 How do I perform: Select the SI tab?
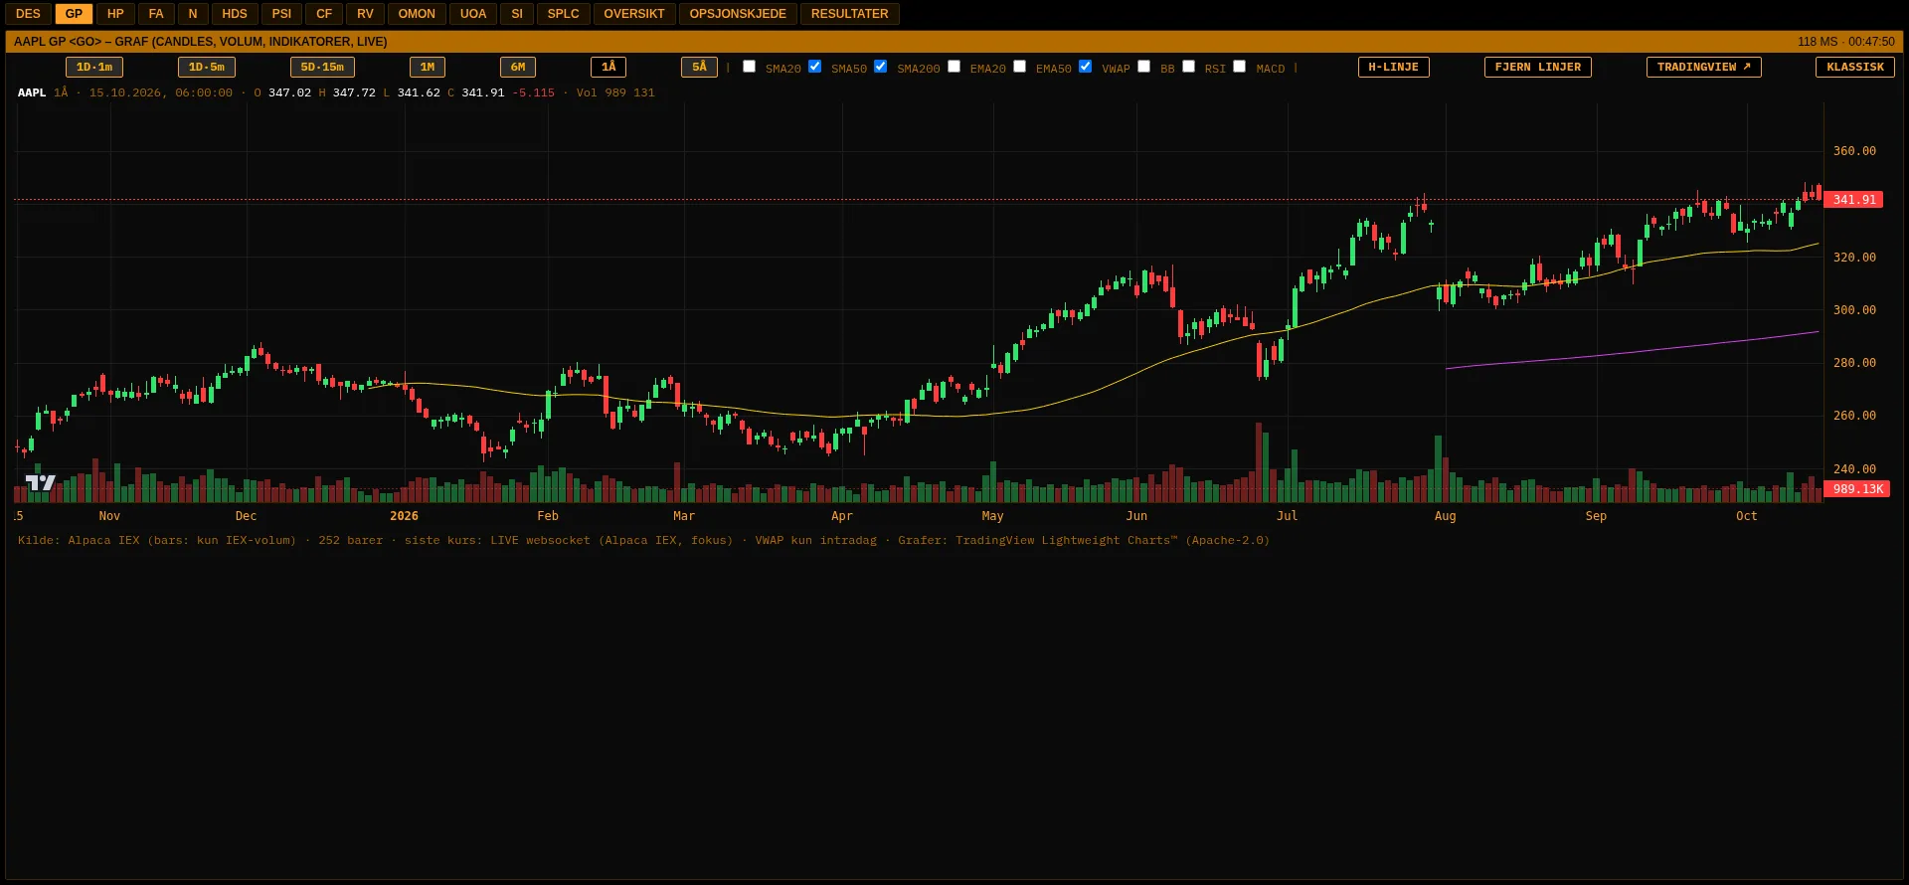[517, 14]
